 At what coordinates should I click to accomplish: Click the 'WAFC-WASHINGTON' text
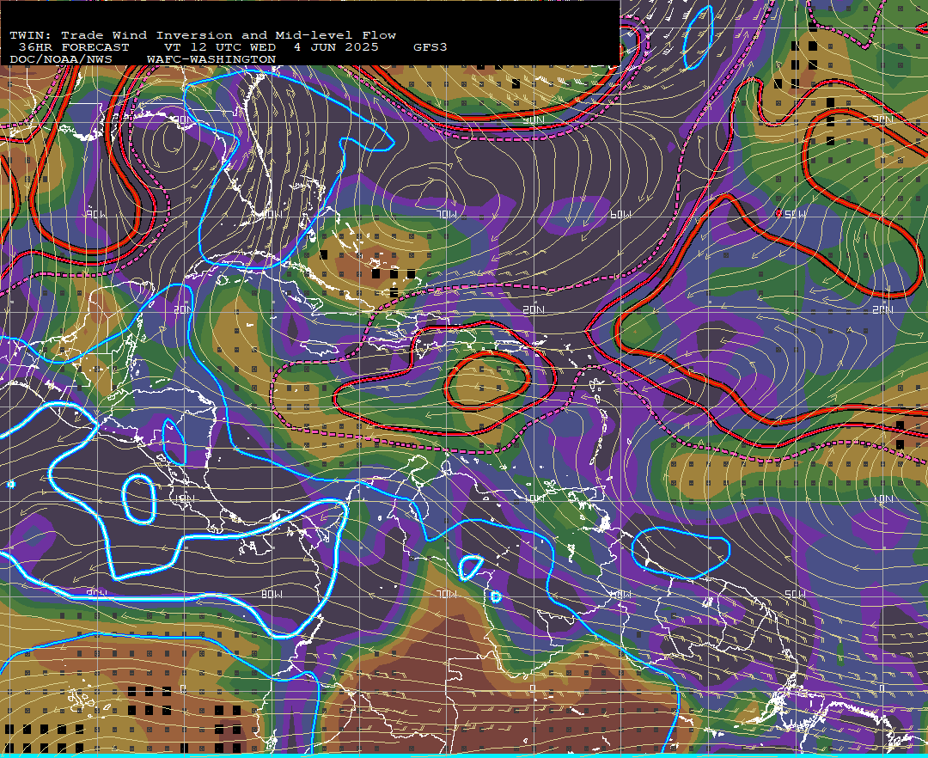pyautogui.click(x=211, y=59)
